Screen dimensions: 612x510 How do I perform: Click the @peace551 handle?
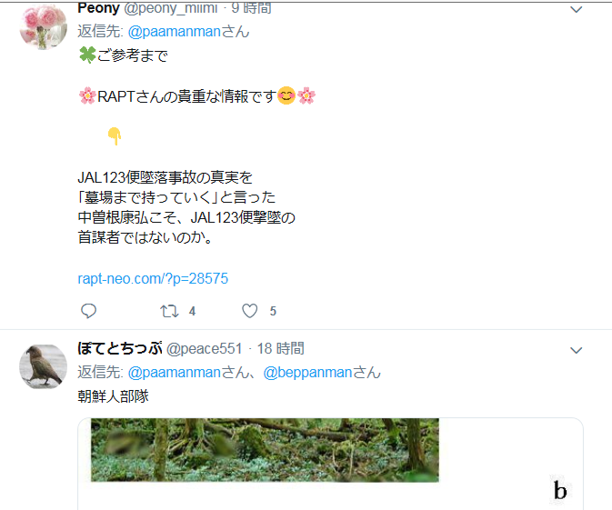click(x=204, y=348)
